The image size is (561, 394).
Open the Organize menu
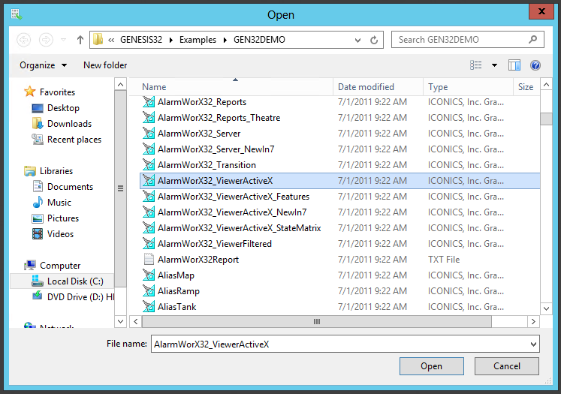[x=43, y=65]
